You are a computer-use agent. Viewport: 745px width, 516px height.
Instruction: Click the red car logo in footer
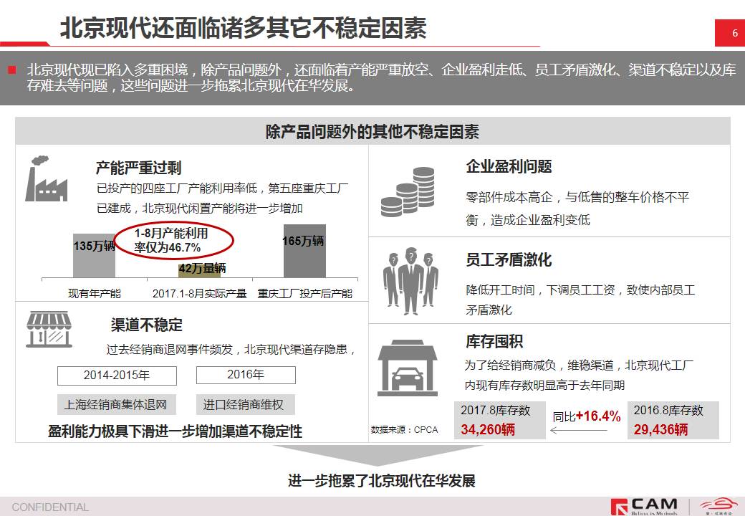click(718, 505)
